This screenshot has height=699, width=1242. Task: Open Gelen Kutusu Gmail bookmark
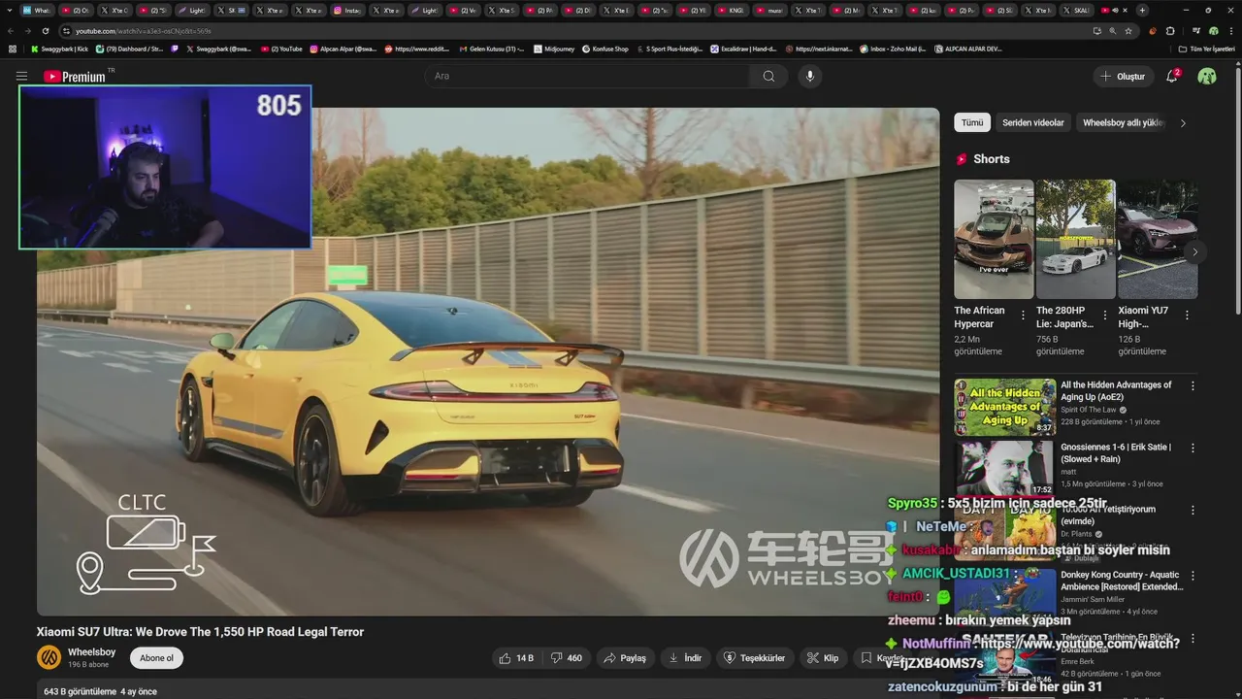pos(490,49)
